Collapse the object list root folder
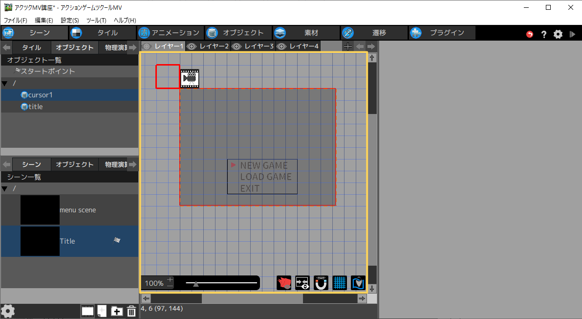This screenshot has height=319, width=582. (x=5, y=83)
